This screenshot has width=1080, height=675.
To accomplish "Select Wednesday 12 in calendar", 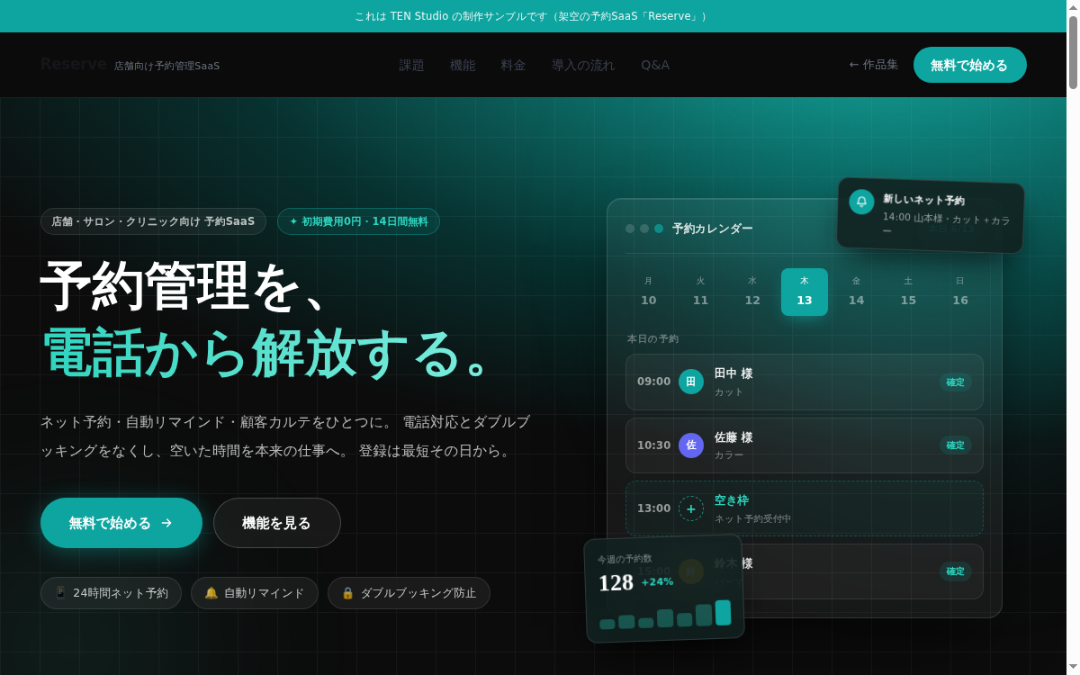I will (x=752, y=292).
